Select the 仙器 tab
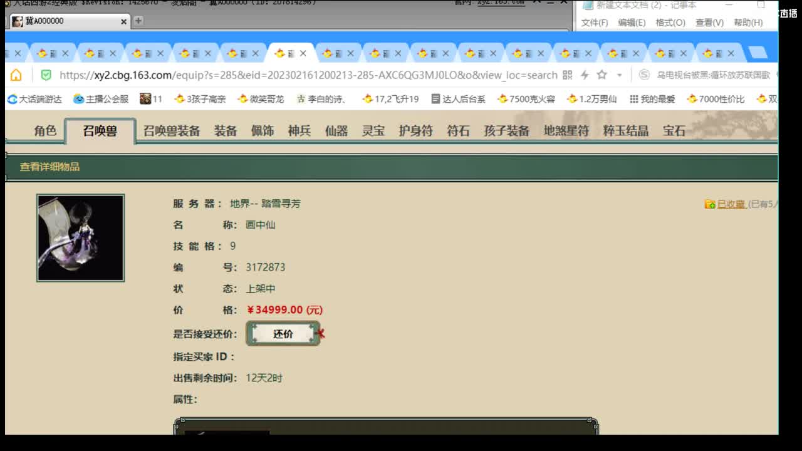The height and width of the screenshot is (451, 802). [336, 131]
